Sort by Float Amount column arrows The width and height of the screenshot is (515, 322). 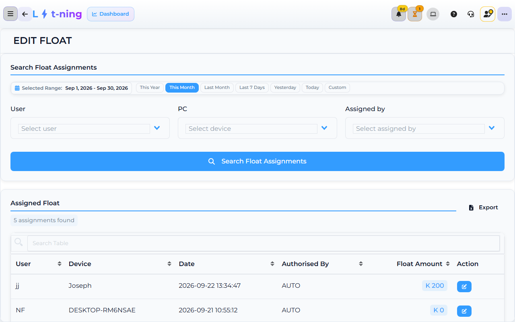coord(448,264)
